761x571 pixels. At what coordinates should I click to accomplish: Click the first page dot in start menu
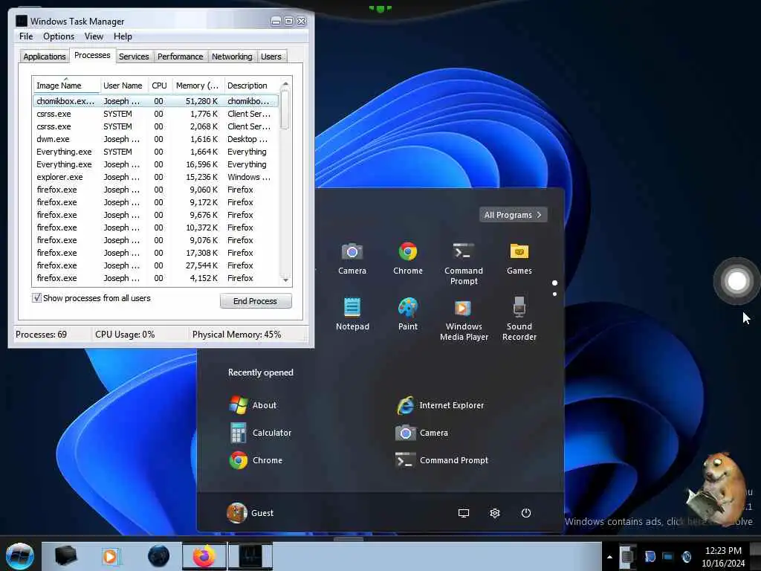(554, 283)
